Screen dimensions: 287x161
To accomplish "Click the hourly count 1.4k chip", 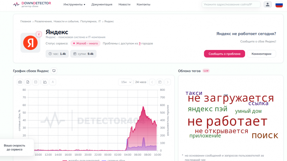I will (57, 54).
